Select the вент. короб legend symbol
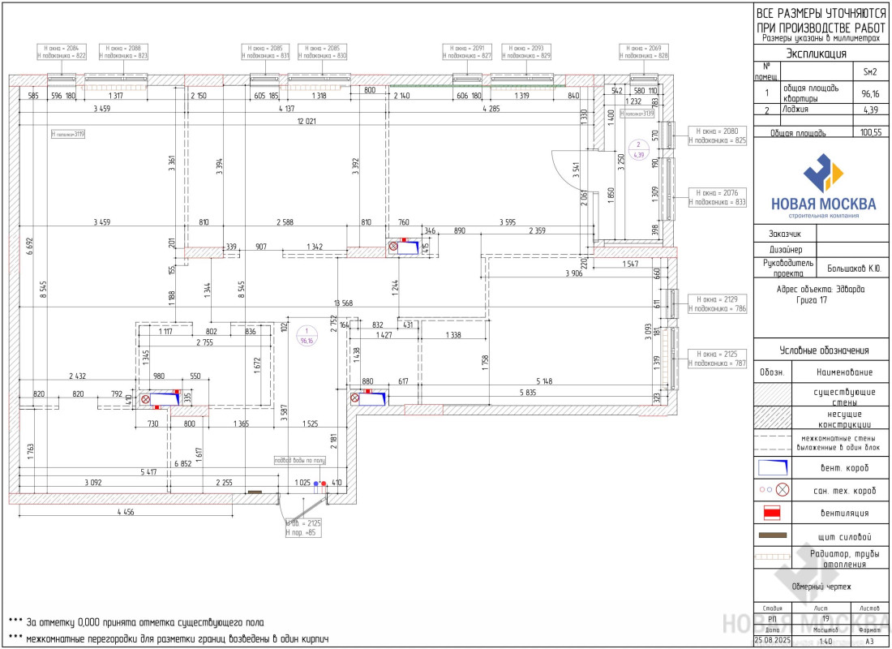Image resolution: width=892 pixels, height=649 pixels. coord(773,467)
